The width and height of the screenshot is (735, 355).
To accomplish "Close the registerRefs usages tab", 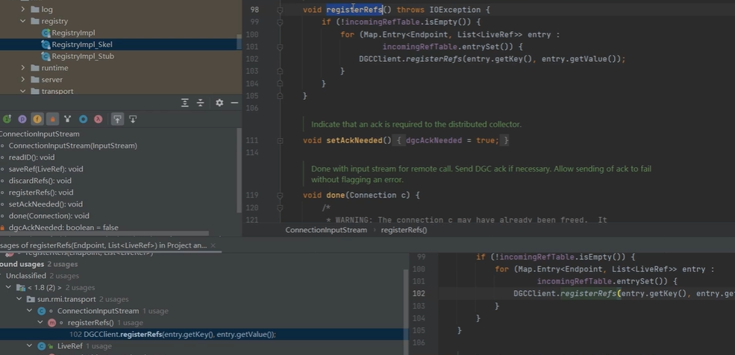I will point(214,245).
